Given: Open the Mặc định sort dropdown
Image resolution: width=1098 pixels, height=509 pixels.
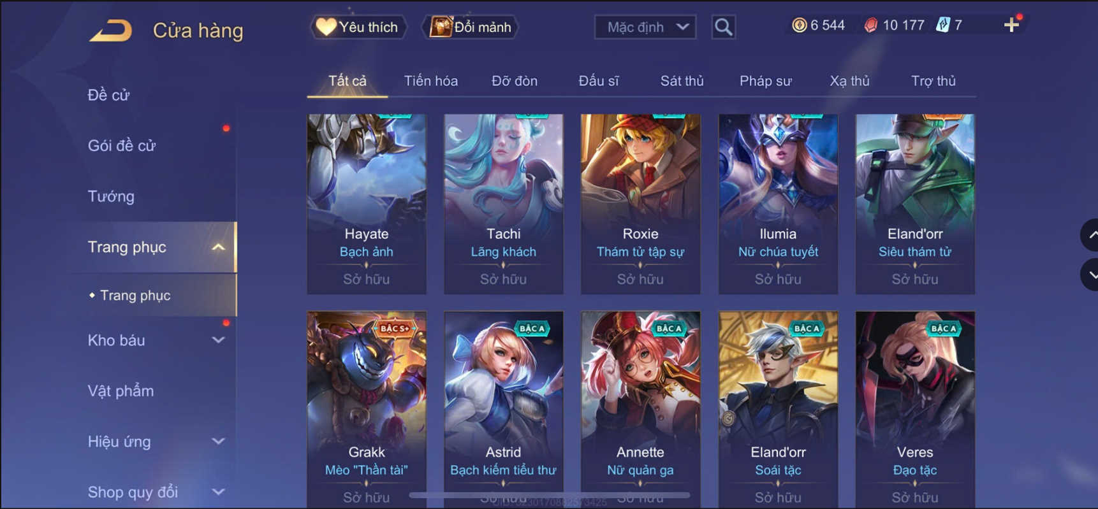Looking at the screenshot, I should tap(645, 27).
